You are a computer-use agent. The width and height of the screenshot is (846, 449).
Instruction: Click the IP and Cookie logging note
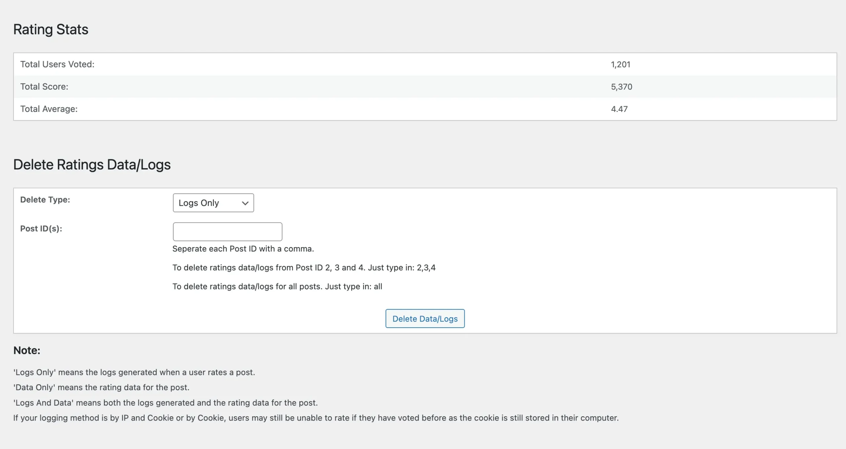point(316,418)
